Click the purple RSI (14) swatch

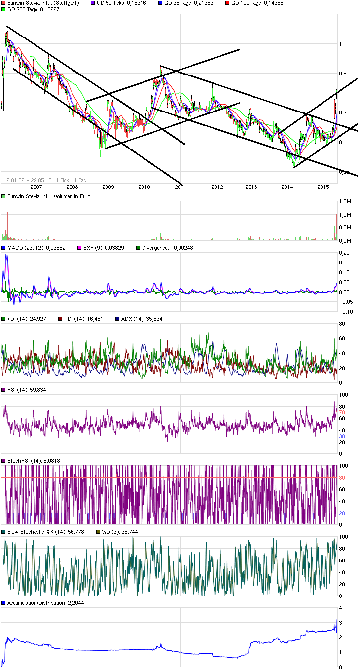tap(4, 390)
